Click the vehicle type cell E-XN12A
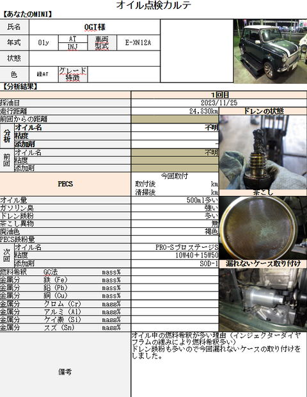This screenshot has height=397, width=307. [x=138, y=42]
